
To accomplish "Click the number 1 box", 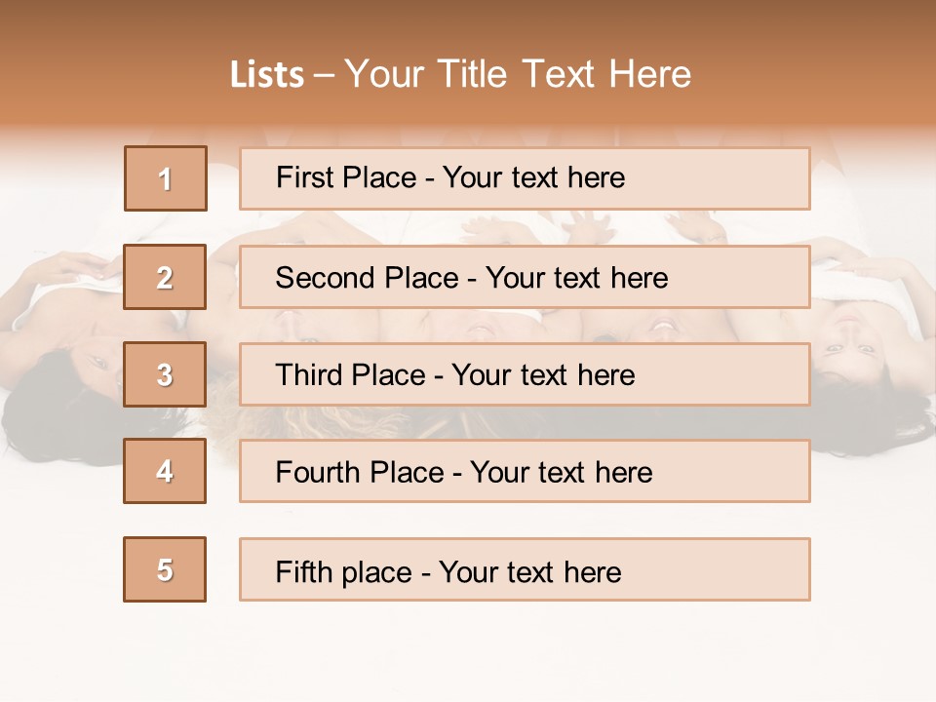I will coord(166,178).
